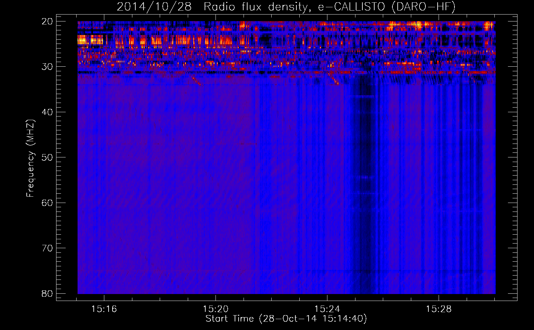Click the time tick label 15:20
This screenshot has height=330, width=534.
pyautogui.click(x=216, y=309)
